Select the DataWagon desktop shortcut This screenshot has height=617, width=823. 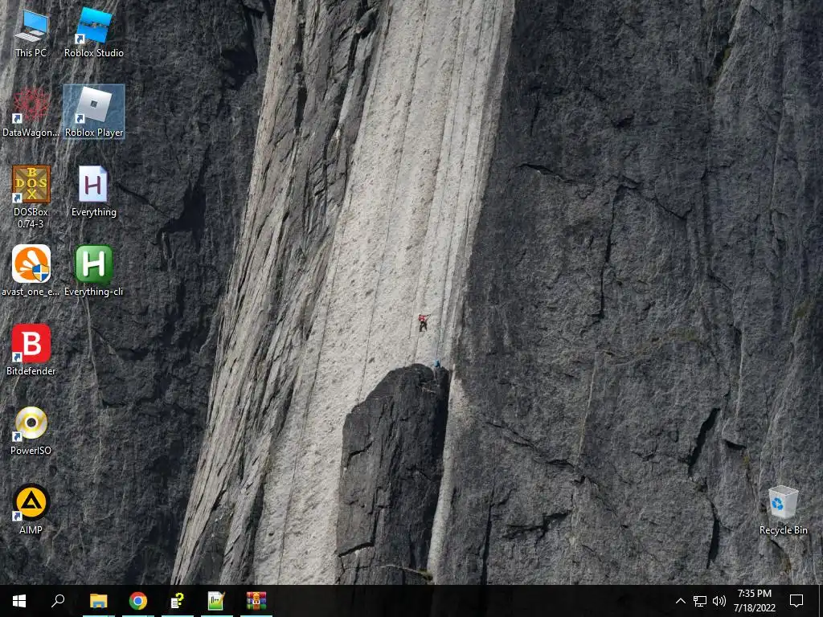[31, 112]
